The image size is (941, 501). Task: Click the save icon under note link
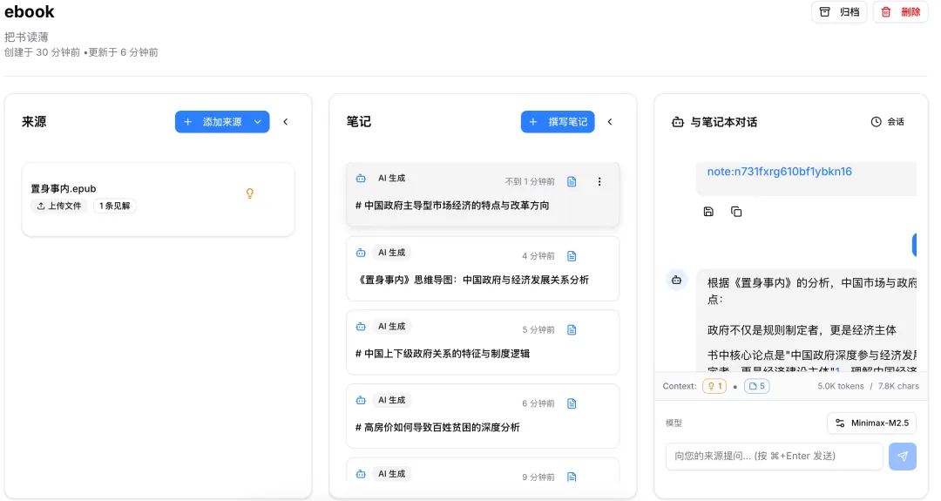pos(708,212)
